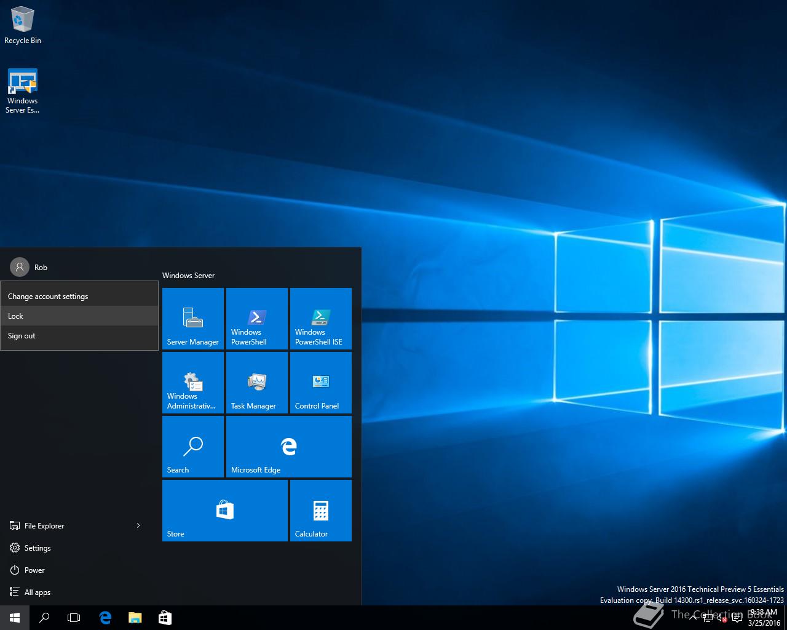This screenshot has height=630, width=787.
Task: Select the Windows Server Essentials desktop shortcut
Action: (23, 91)
